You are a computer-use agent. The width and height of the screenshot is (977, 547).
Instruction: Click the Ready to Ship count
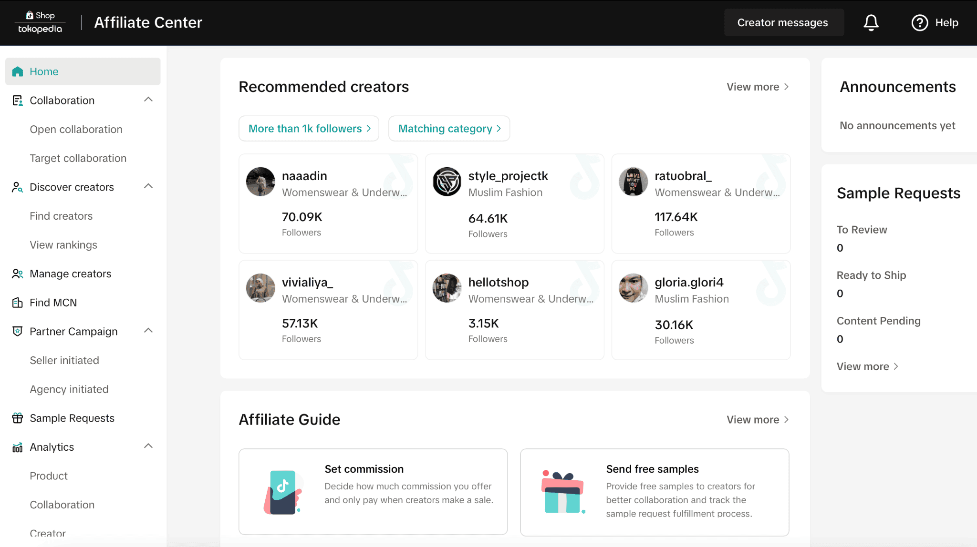(840, 294)
